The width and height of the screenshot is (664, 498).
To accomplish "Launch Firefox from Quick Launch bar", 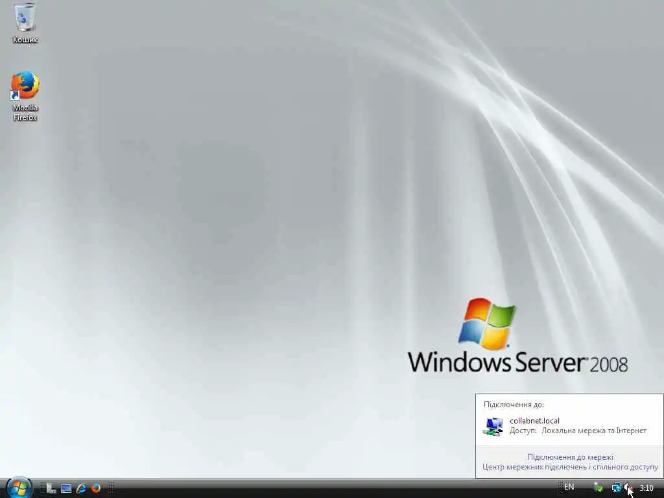I will click(x=96, y=488).
